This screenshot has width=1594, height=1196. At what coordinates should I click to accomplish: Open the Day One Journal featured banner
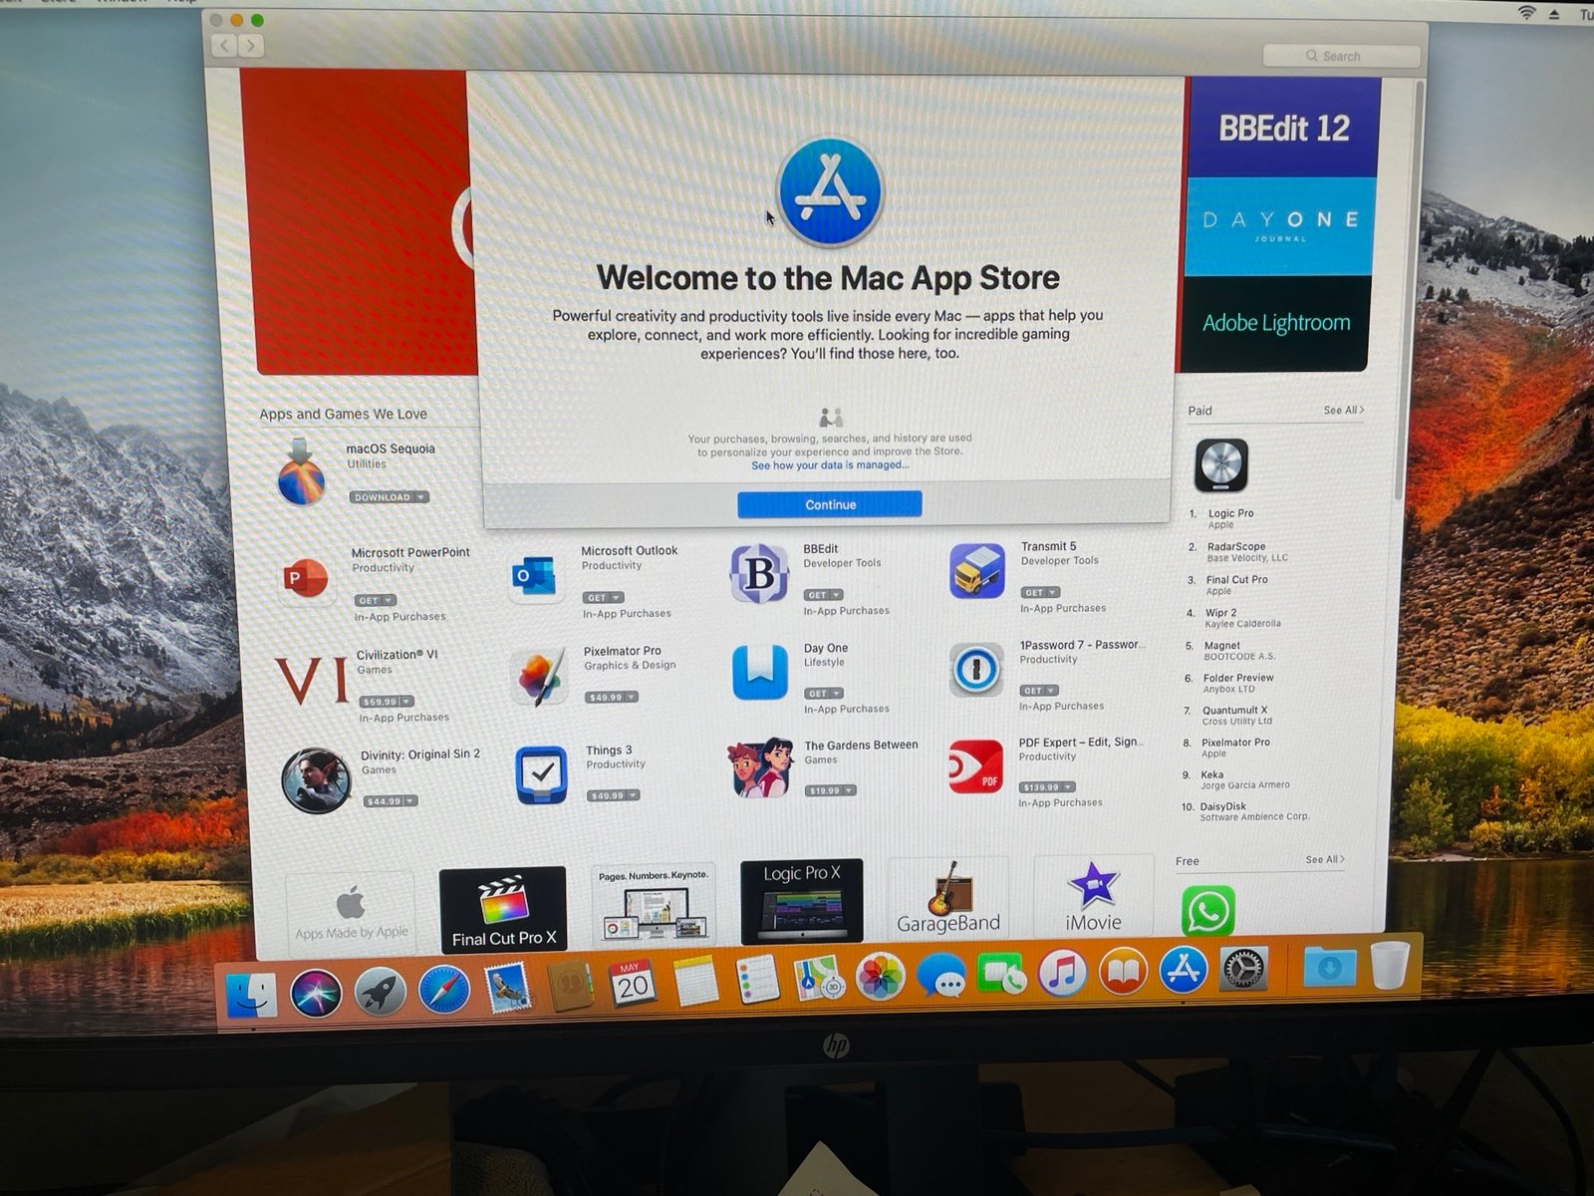coord(1280,225)
